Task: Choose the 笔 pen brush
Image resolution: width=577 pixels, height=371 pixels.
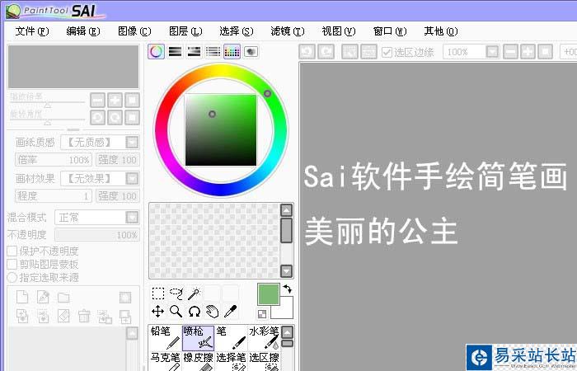Action: (x=231, y=338)
